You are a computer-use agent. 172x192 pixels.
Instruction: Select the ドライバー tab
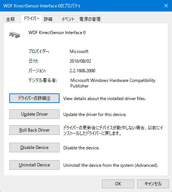tap(31, 19)
